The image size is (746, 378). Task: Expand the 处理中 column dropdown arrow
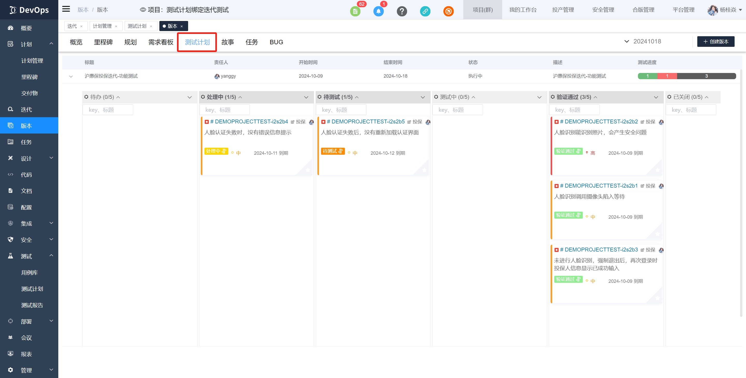click(x=306, y=97)
